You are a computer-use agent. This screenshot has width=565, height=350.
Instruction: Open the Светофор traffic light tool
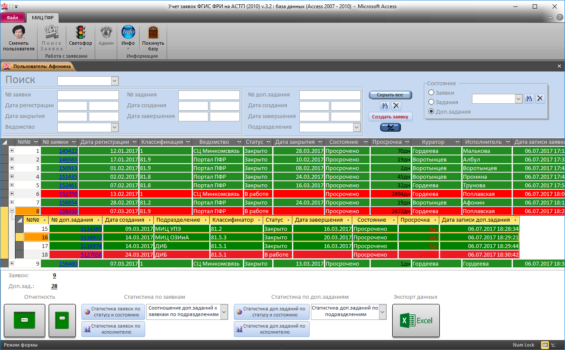(x=80, y=38)
